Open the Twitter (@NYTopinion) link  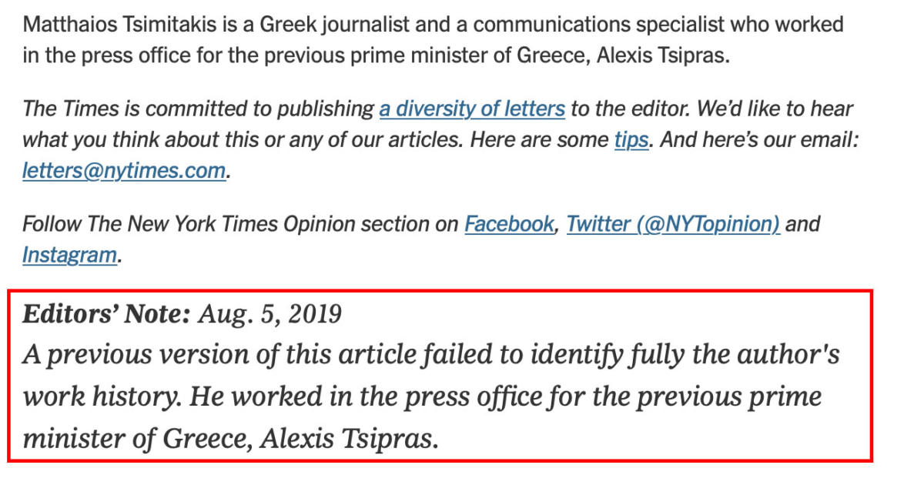673,225
